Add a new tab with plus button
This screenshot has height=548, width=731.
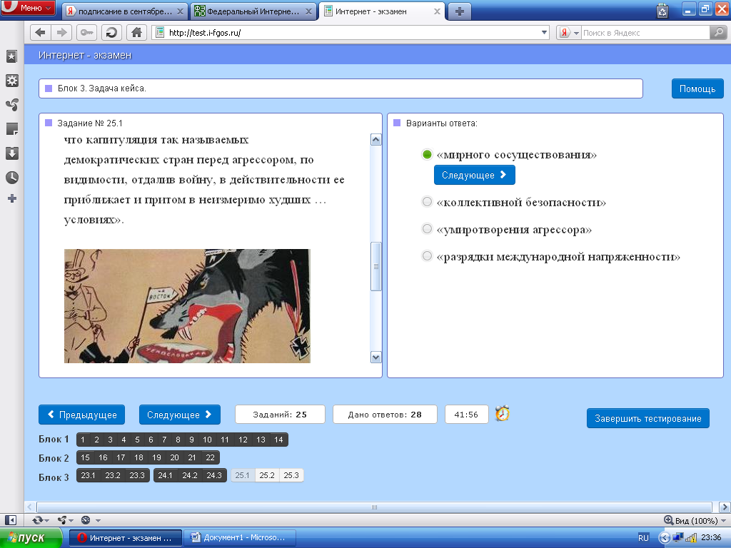pos(459,11)
